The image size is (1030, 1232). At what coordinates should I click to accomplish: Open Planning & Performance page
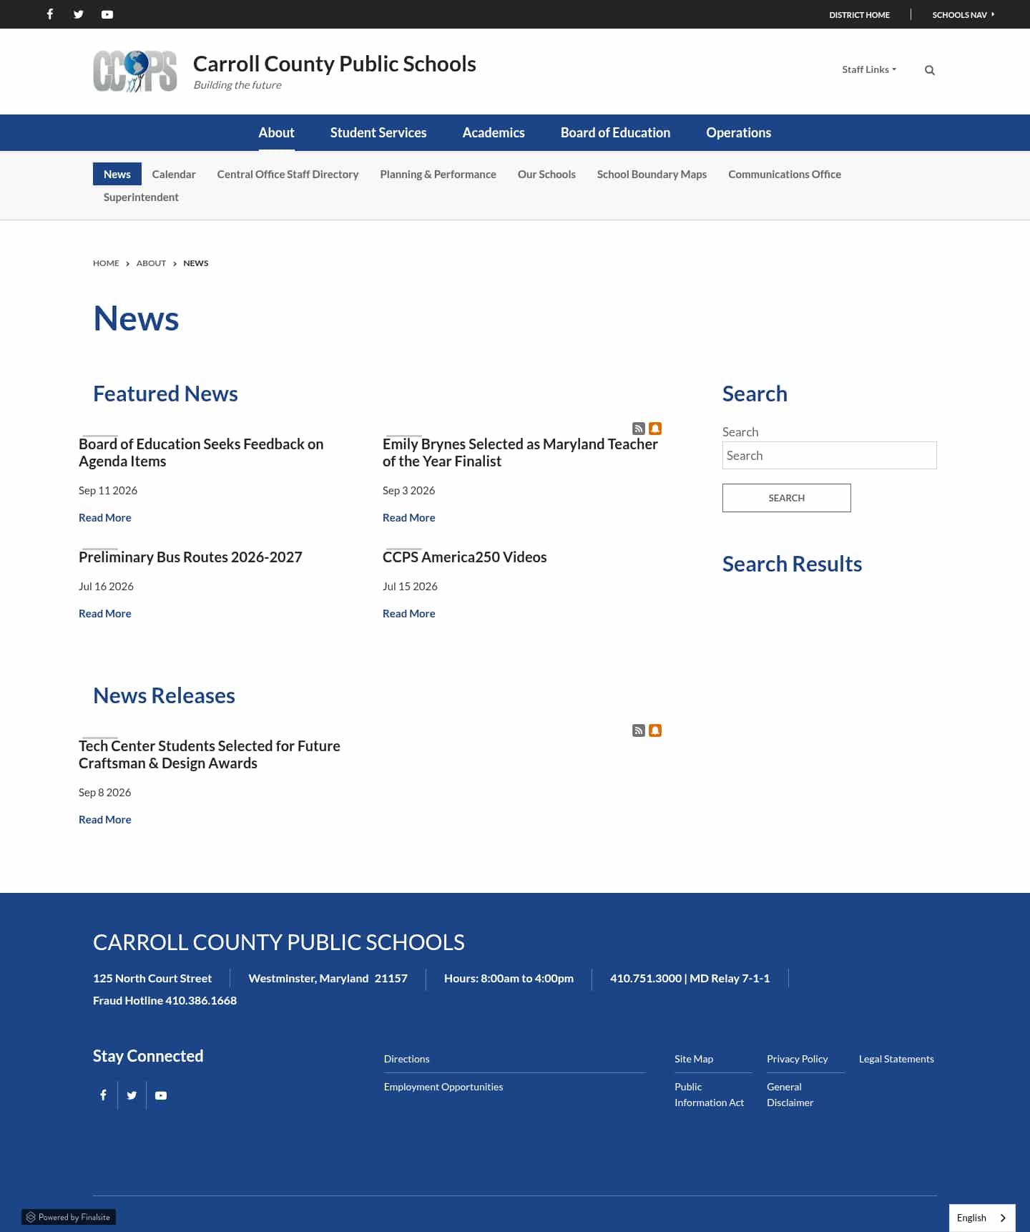click(438, 174)
